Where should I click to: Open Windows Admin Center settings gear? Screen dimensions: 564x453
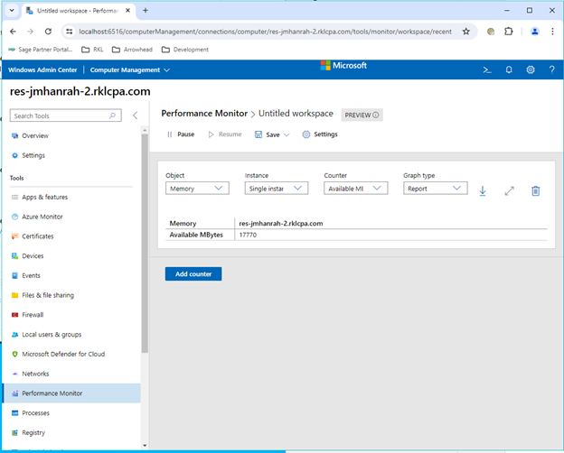531,69
